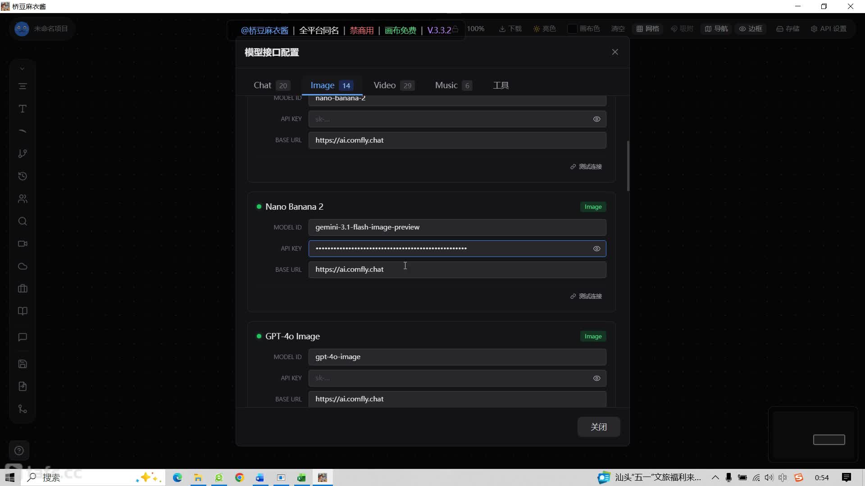
Task: Open Google Chrome from the taskbar
Action: (239, 477)
